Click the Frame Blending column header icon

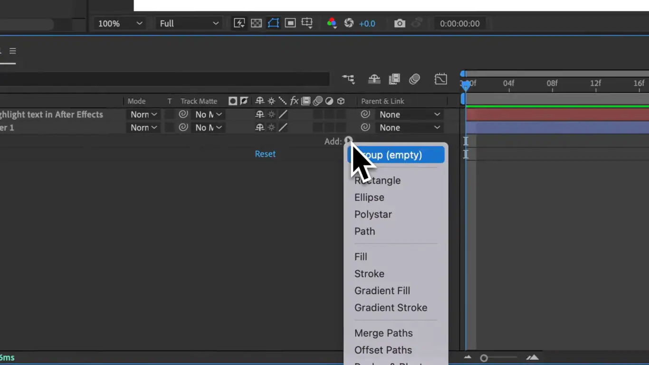(x=306, y=101)
